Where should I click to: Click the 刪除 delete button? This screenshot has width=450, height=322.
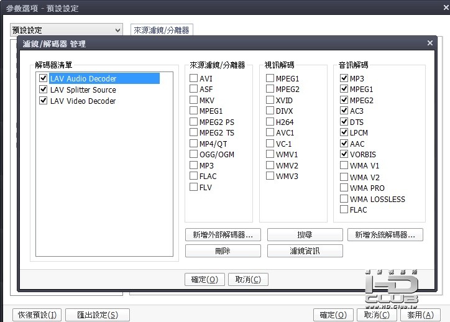pos(223,251)
